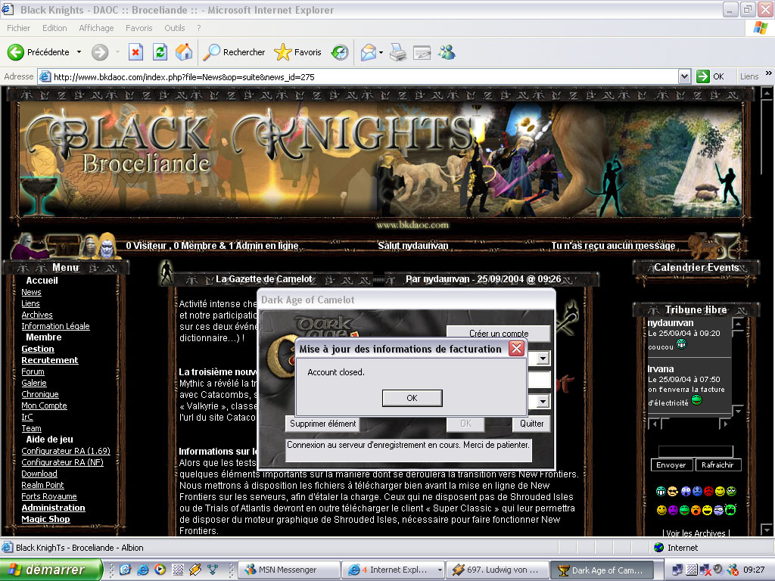The width and height of the screenshot is (775, 581).
Task: Expand the Liens links bar chevron
Action: (768, 73)
